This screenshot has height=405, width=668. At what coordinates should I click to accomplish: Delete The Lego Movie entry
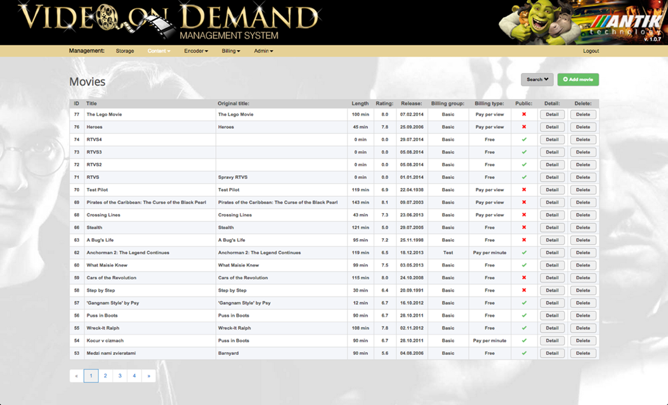pos(583,114)
